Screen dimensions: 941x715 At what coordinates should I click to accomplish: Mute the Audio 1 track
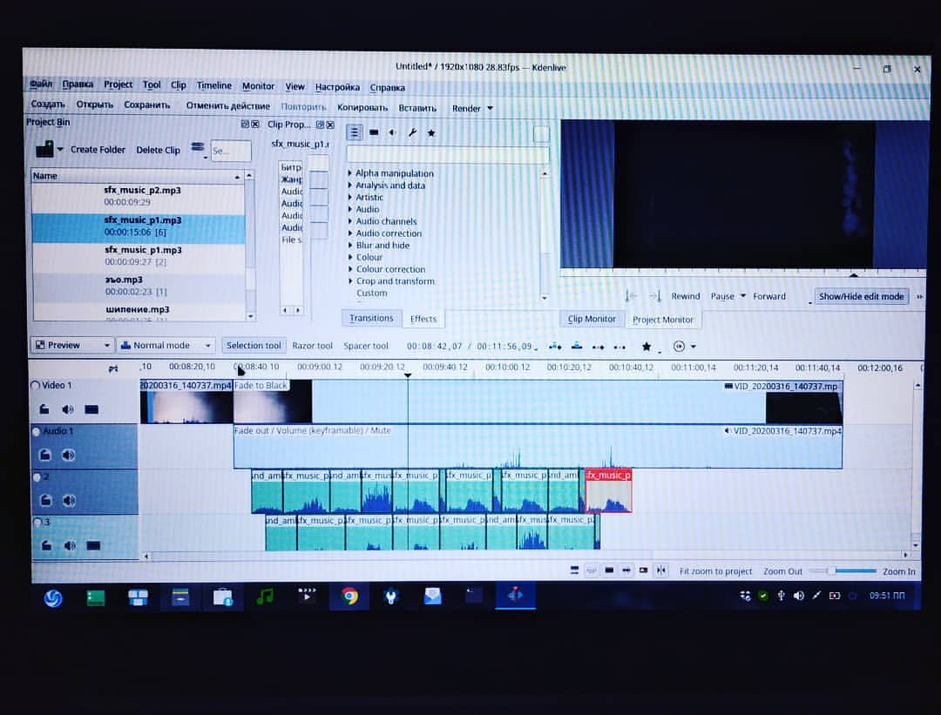[x=68, y=455]
